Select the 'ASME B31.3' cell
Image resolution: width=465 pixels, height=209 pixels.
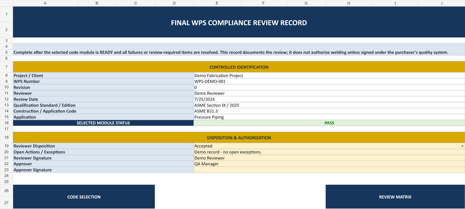click(329, 111)
